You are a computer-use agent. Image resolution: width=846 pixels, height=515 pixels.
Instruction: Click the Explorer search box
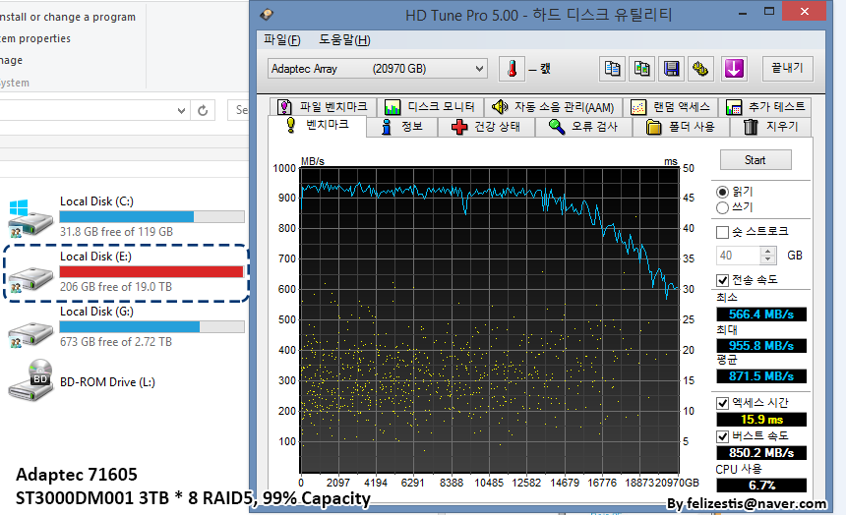[x=238, y=110]
